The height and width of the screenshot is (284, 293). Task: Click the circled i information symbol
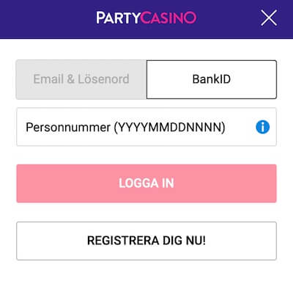263,127
